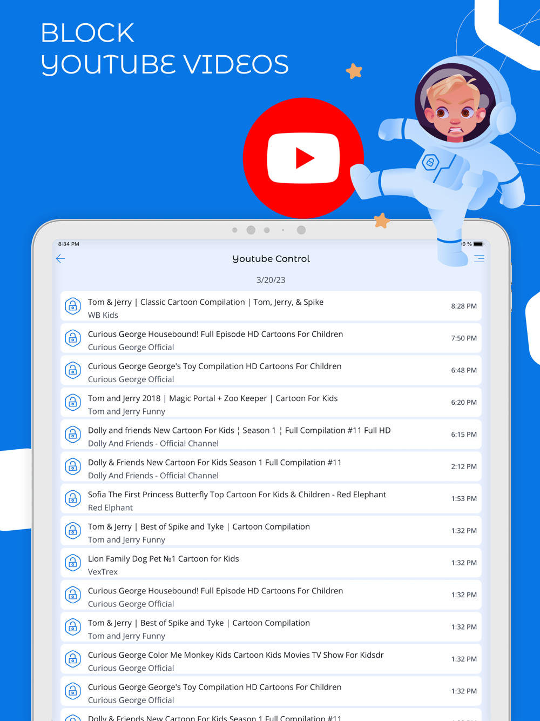Select 'Curious George Color Me Monkey' title

[x=235, y=655]
